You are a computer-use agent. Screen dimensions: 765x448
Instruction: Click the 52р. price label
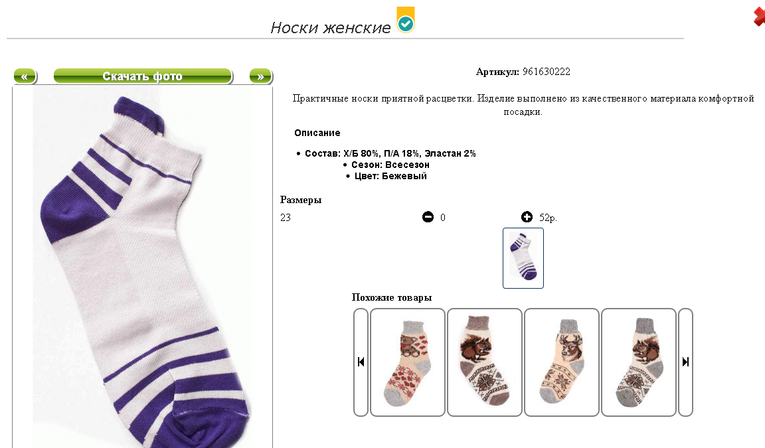(548, 218)
